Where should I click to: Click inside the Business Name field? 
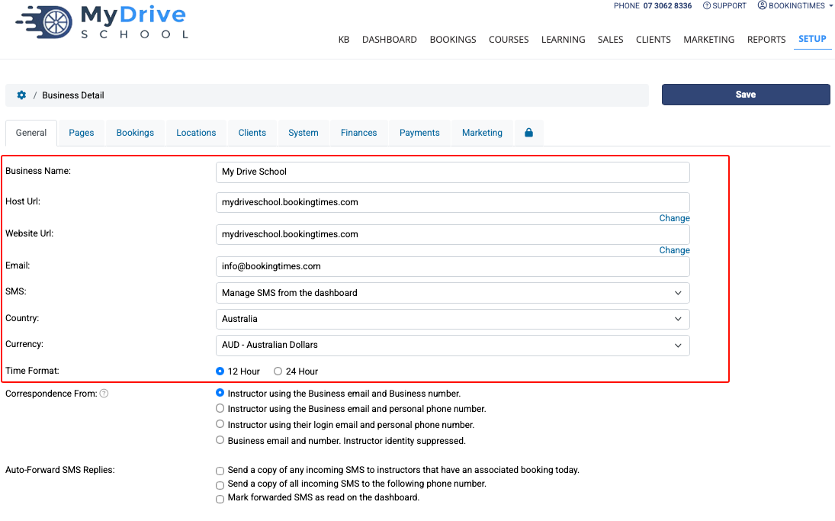(453, 172)
